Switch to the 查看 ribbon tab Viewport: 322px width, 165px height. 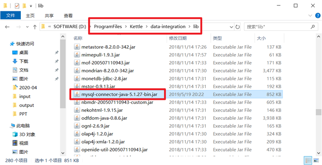(68, 16)
